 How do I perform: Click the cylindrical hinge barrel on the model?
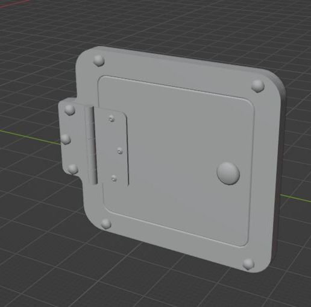(91, 145)
